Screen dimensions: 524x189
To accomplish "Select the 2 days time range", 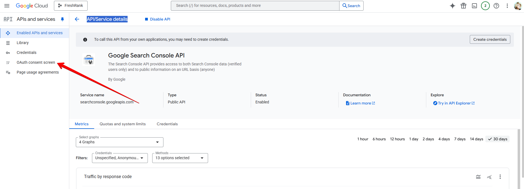I will tap(428, 139).
